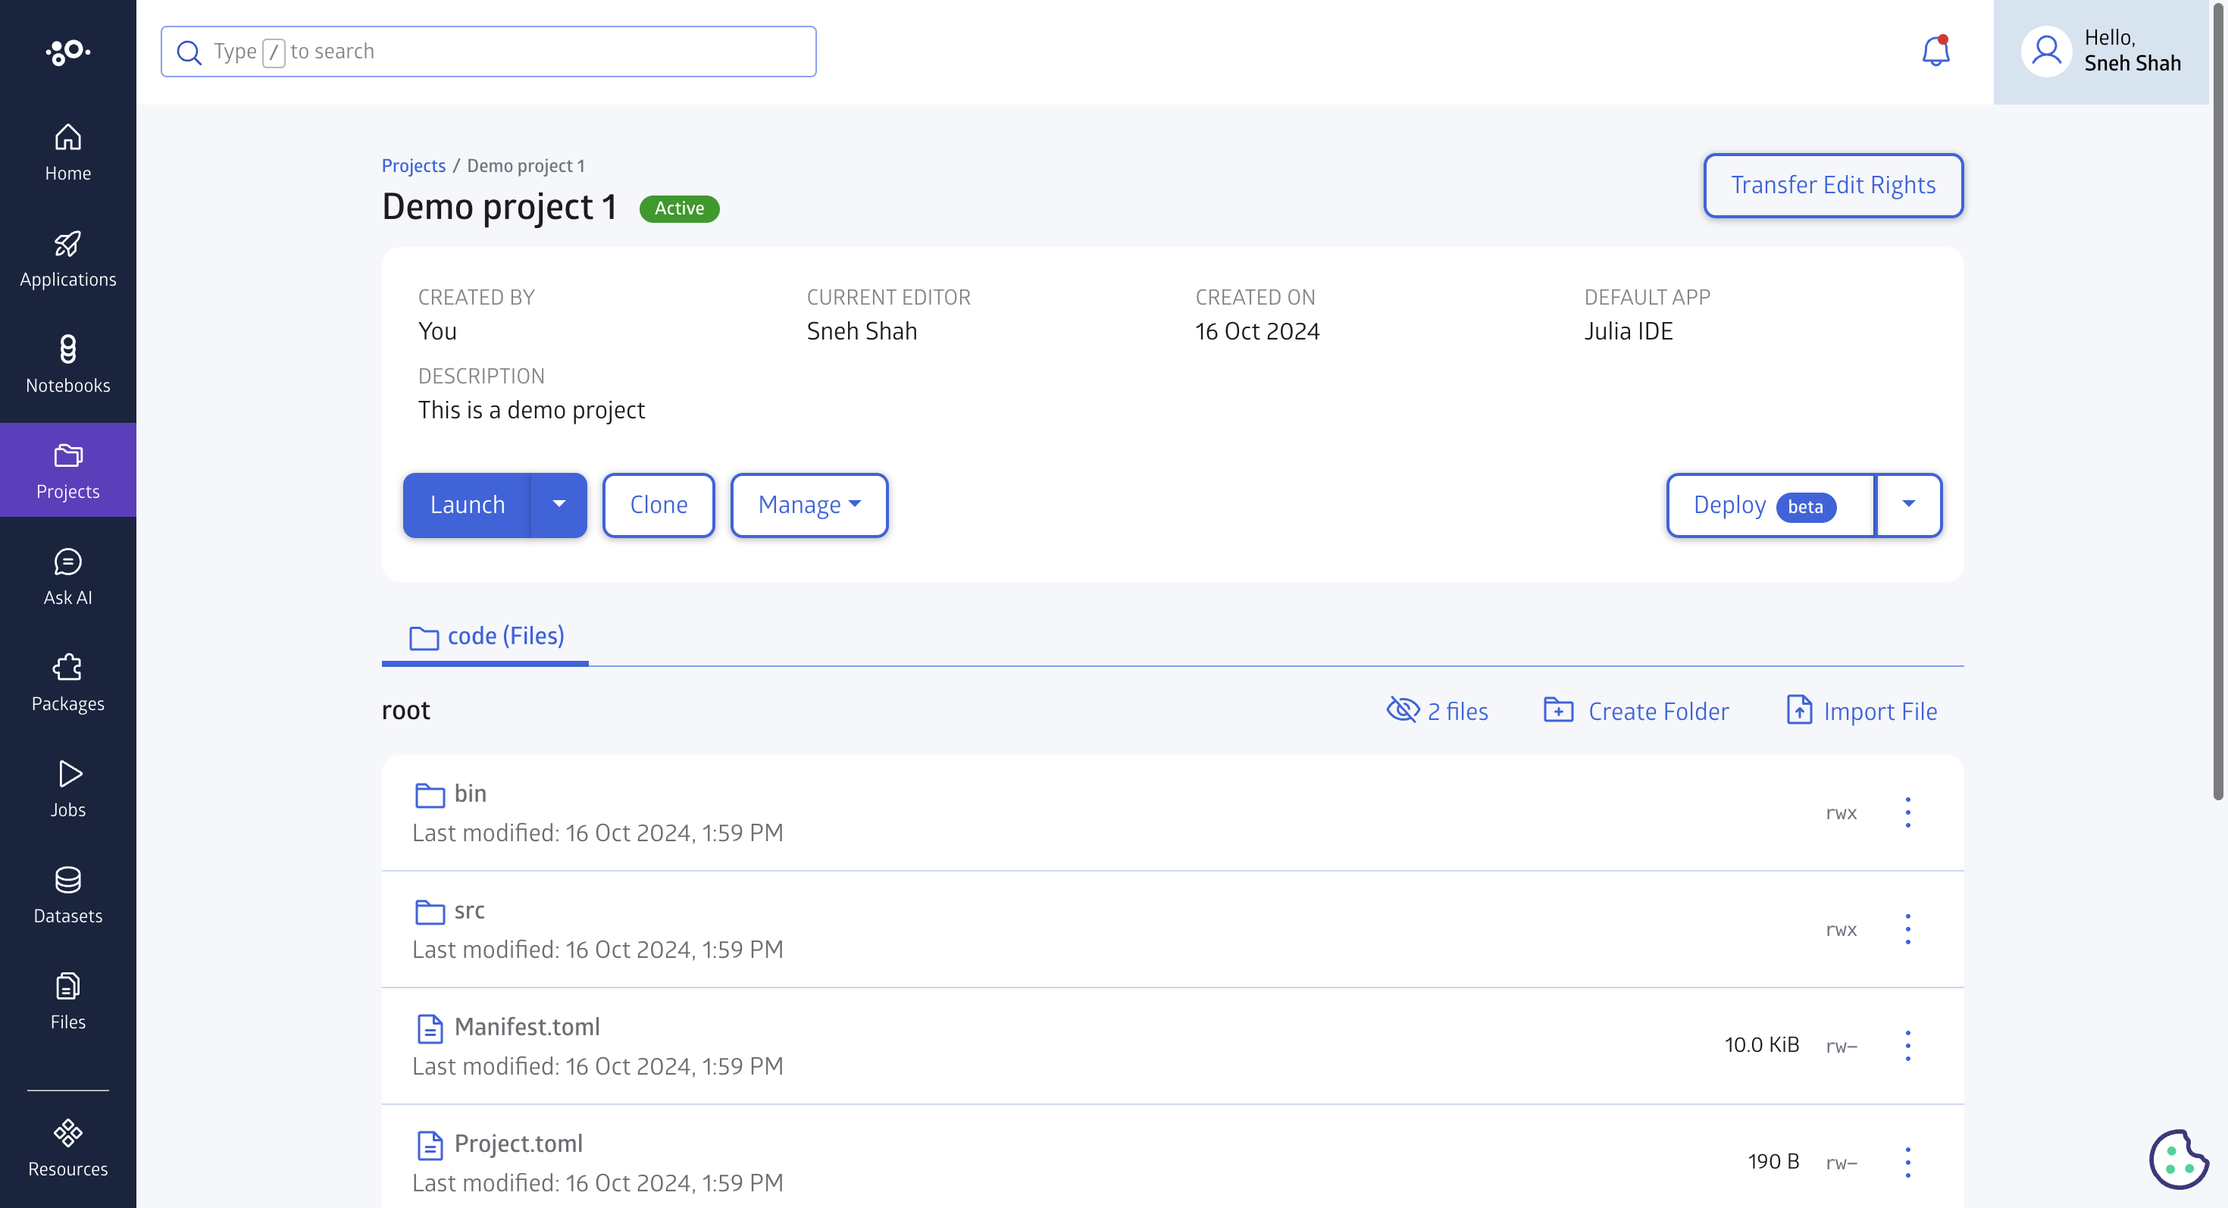Click the Ask AI chat icon

[x=67, y=562]
